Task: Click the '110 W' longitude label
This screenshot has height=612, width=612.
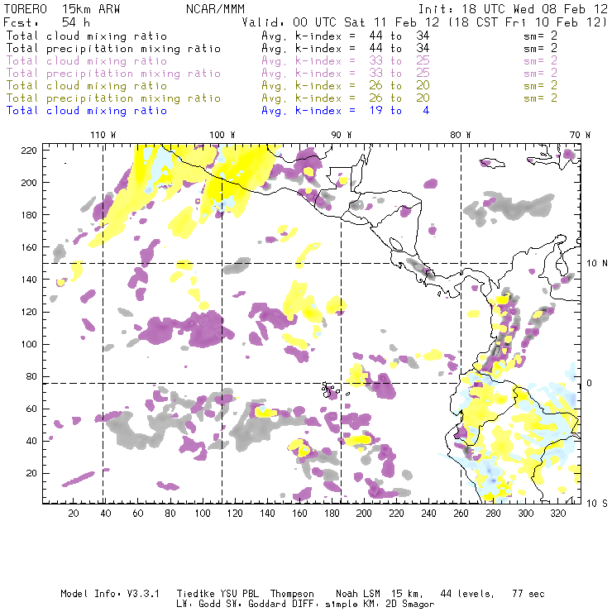Action: pos(103,135)
